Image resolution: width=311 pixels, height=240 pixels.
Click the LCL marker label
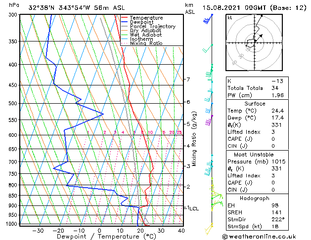pyautogui.click(x=194, y=208)
